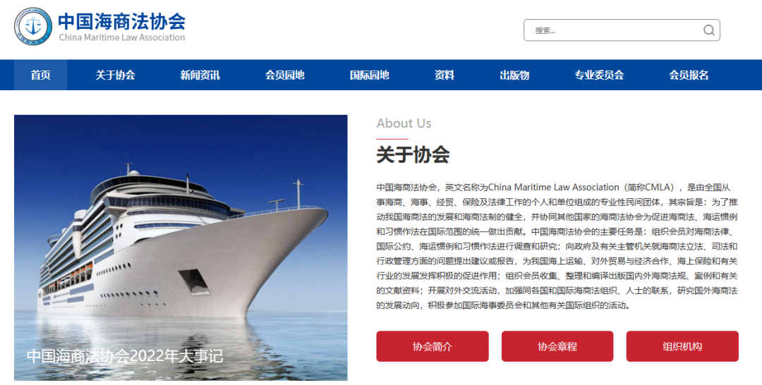Viewport: 762px width, 385px height.
Task: Select 会员园地 in the navigation bar
Action: tap(285, 75)
